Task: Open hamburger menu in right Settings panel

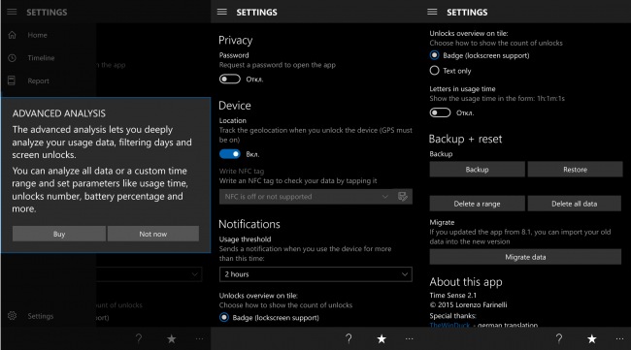Action: pos(432,12)
